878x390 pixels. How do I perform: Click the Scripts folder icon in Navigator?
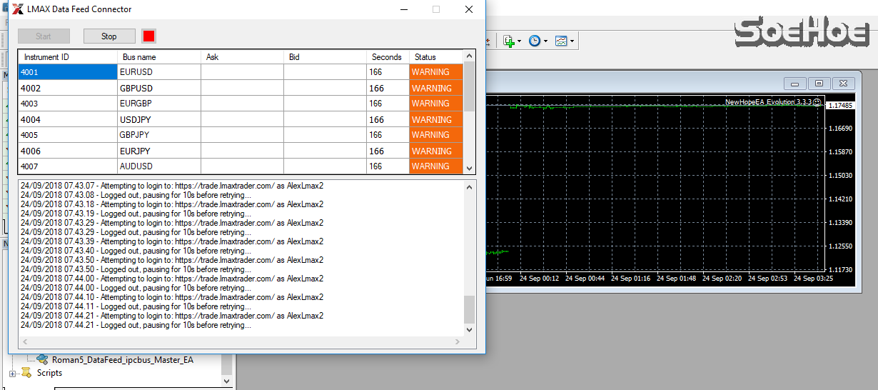(27, 373)
